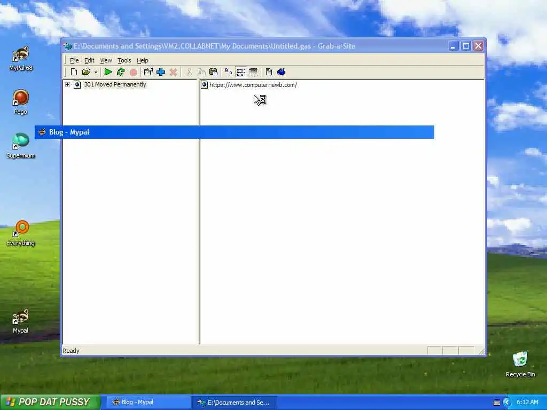547x410 pixels.
Task: Click the copy icon in the toolbar
Action: [x=201, y=72]
